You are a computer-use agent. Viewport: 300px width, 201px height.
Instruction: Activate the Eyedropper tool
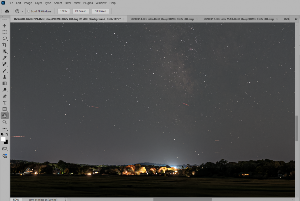pos(5,58)
